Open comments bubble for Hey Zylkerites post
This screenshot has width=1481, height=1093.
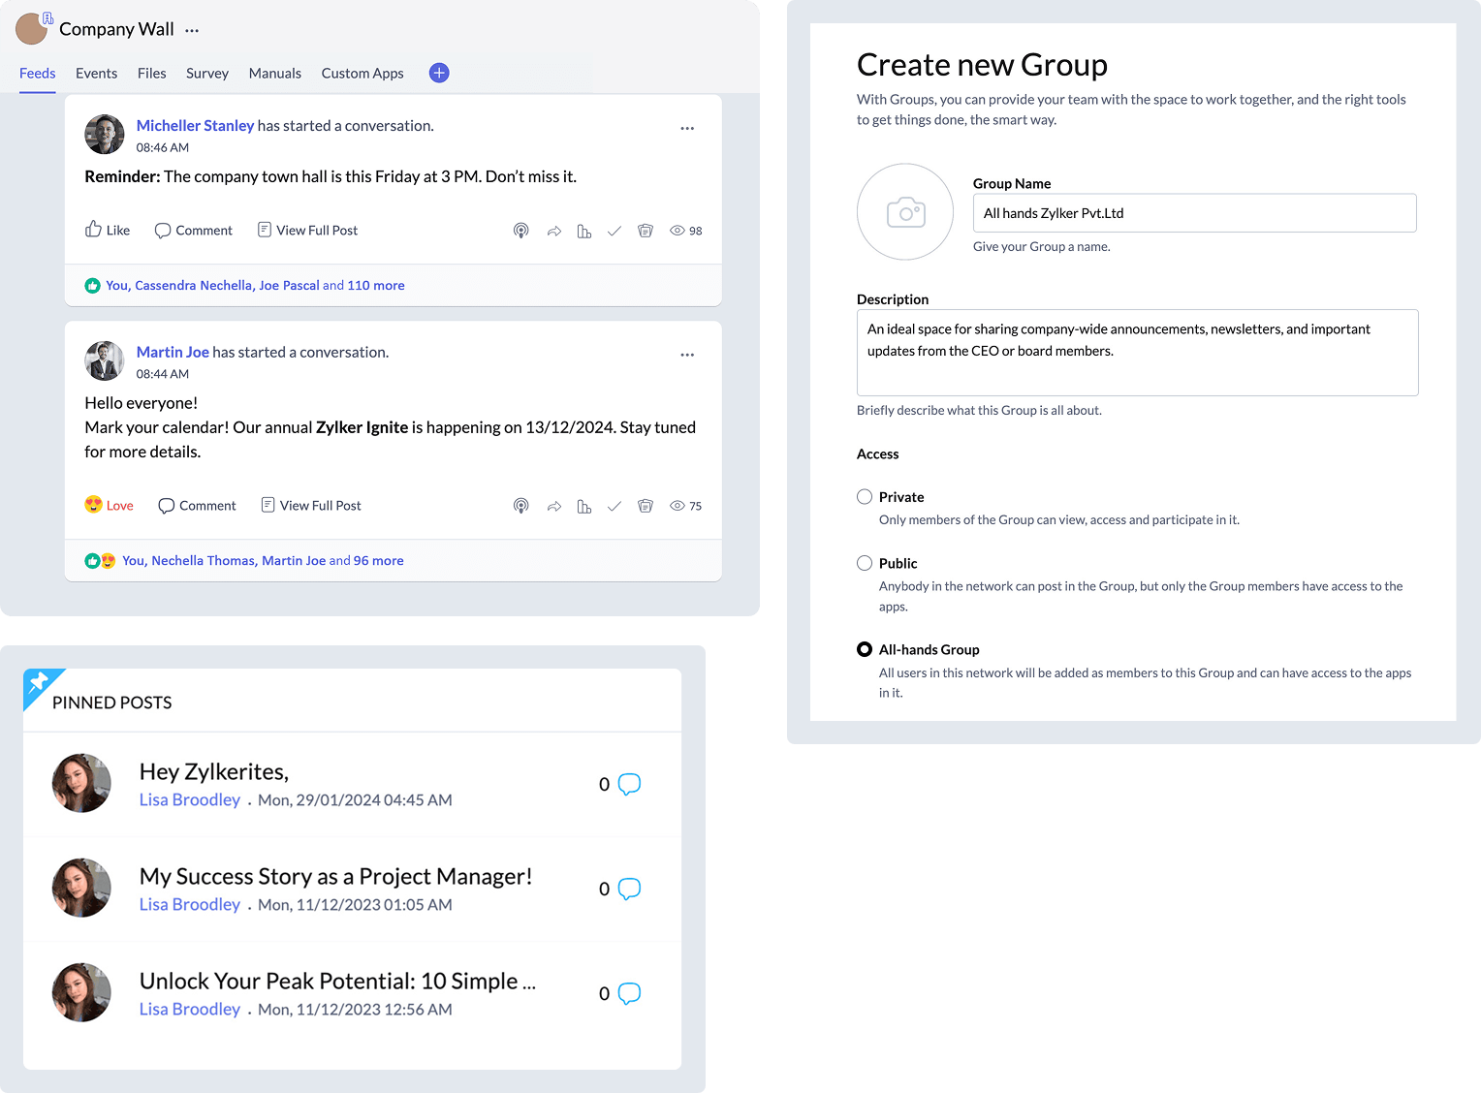pyautogui.click(x=629, y=784)
